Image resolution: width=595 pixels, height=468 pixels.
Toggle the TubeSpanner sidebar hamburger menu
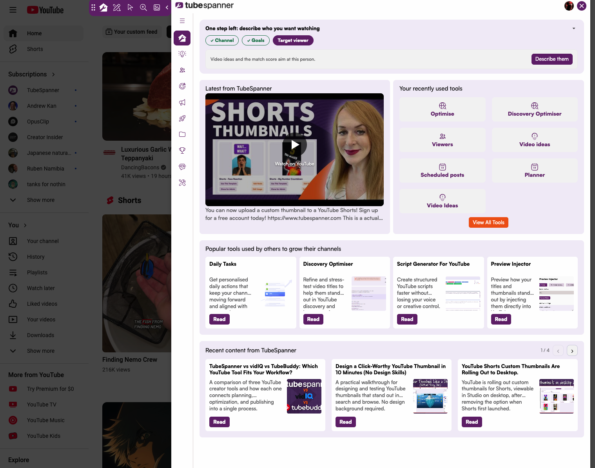(182, 21)
